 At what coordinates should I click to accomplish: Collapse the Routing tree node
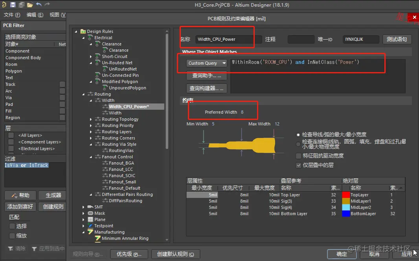[x=83, y=94]
